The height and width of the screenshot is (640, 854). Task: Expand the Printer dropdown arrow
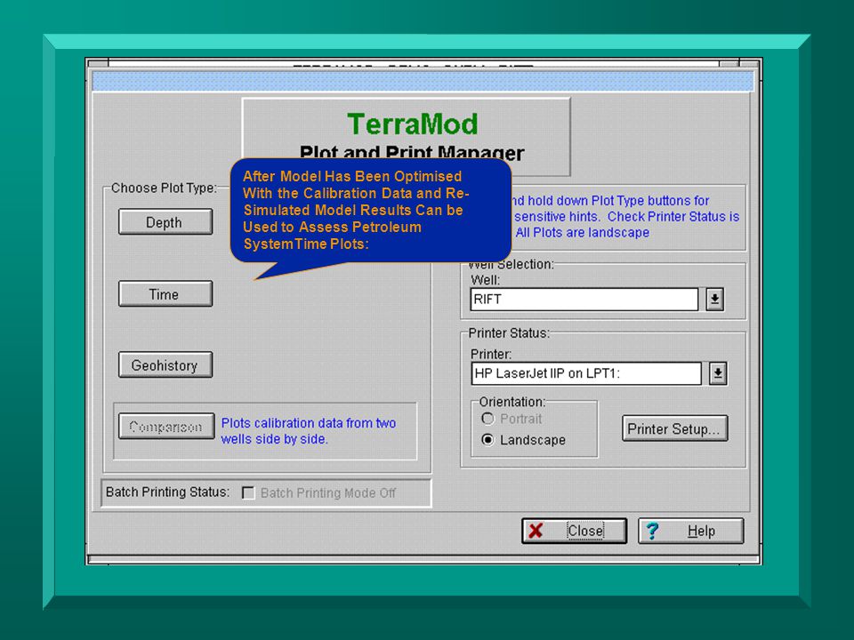click(x=718, y=373)
